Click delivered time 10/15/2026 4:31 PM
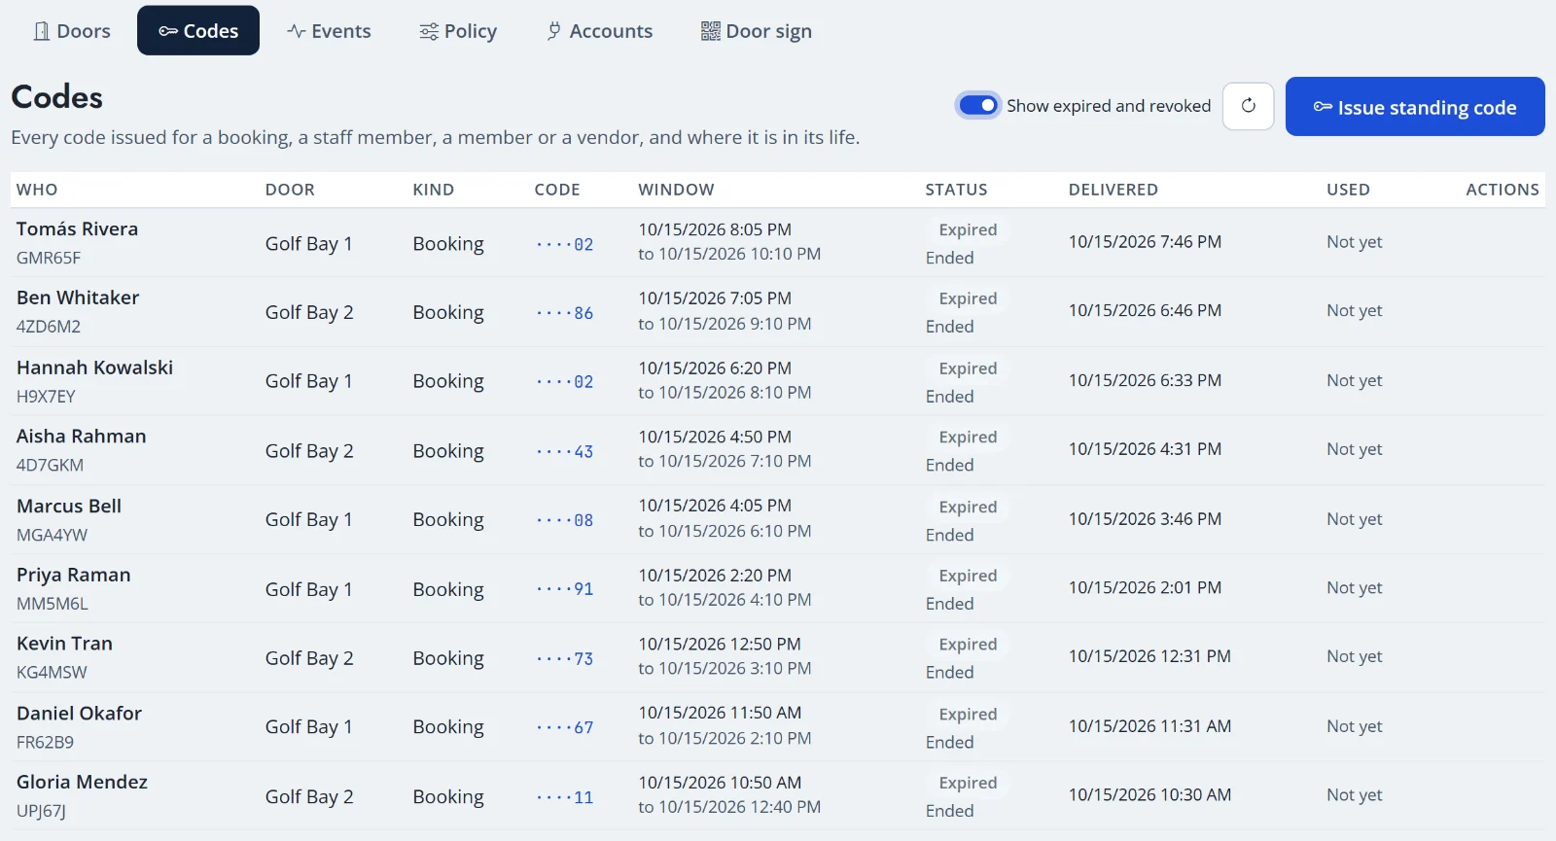The image size is (1556, 841). (x=1145, y=449)
